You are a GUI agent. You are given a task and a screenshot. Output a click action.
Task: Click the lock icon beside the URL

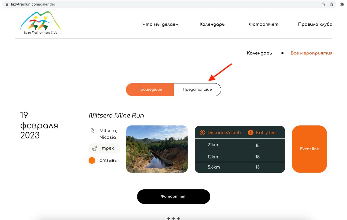(x=7, y=4)
